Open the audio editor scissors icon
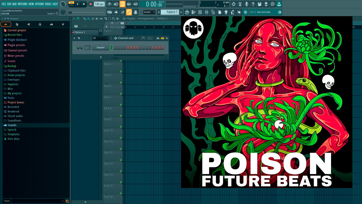The image size is (362, 204). [x=240, y=4]
